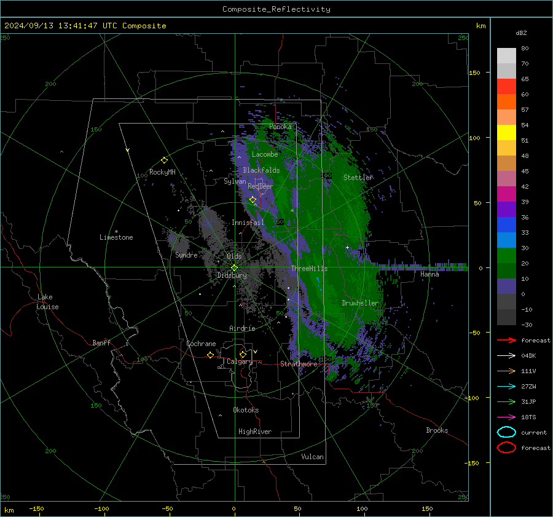Click the Banff label on map

(101, 343)
